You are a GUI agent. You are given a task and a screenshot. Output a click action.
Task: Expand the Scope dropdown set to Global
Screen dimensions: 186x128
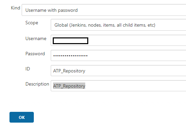pos(118,25)
